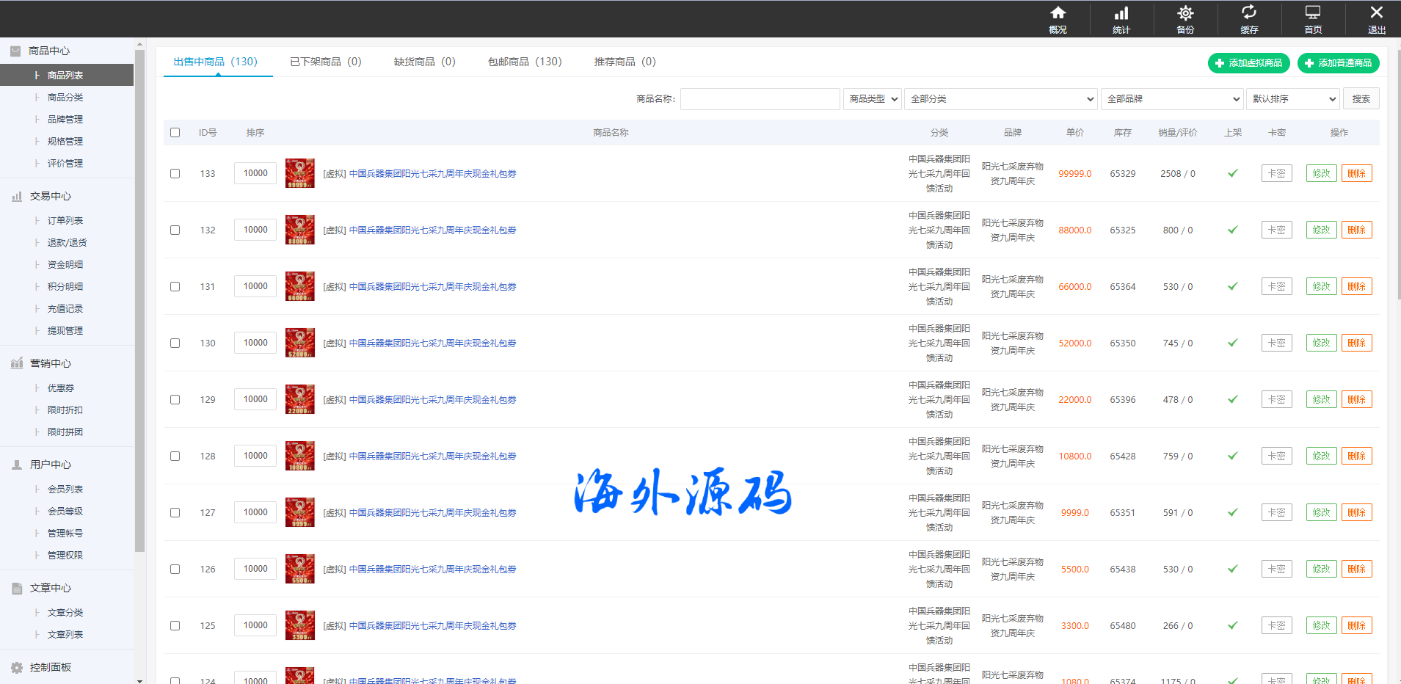Click the 控制面板 gear icon in sidebar
This screenshot has width=1401, height=684.
(x=17, y=667)
